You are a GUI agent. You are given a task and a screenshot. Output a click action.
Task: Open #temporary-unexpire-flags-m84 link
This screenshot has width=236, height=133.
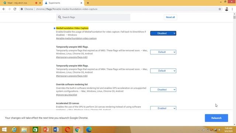click(72, 76)
